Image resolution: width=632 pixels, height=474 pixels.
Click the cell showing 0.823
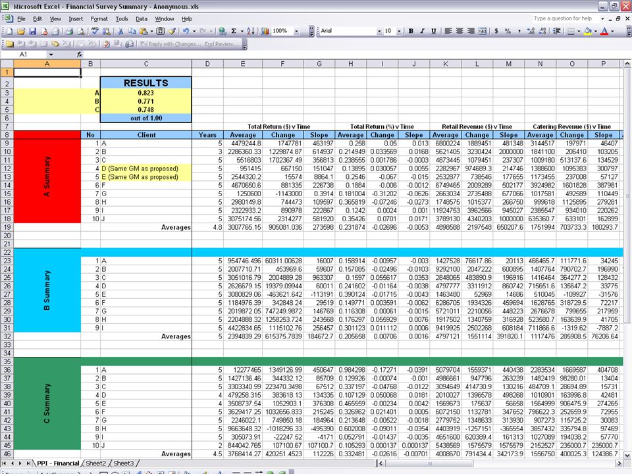click(x=146, y=93)
